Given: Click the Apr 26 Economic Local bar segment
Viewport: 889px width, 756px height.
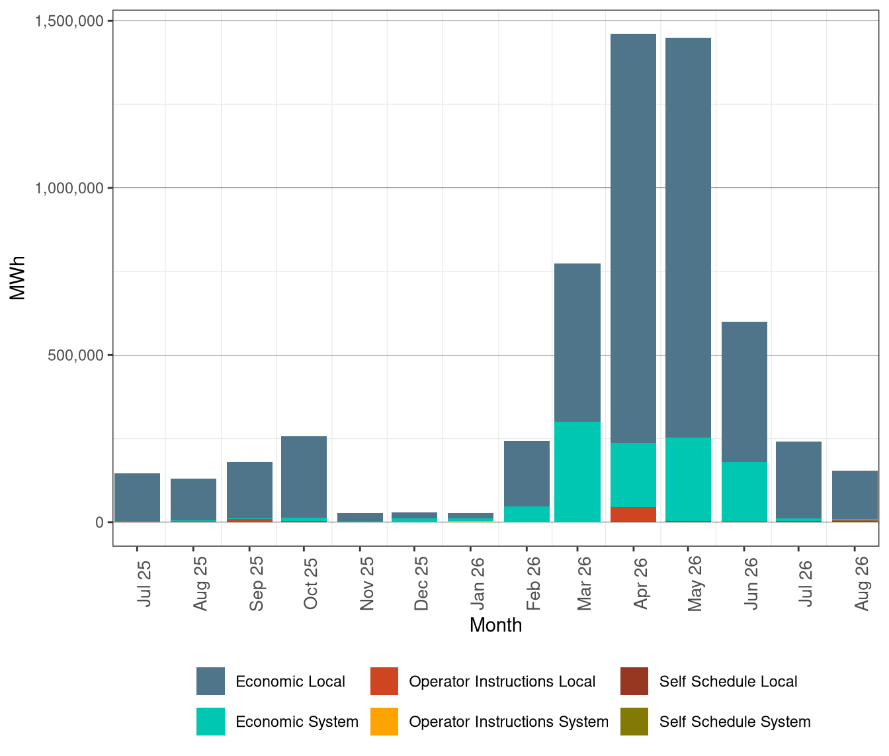Looking at the screenshot, I should (633, 238).
